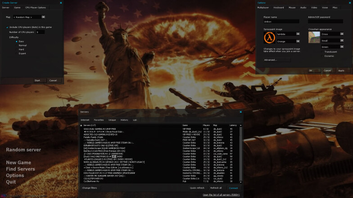The width and height of the screenshot is (353, 198).
Task: Click the Admin/VIP password field
Action: (x=326, y=22)
